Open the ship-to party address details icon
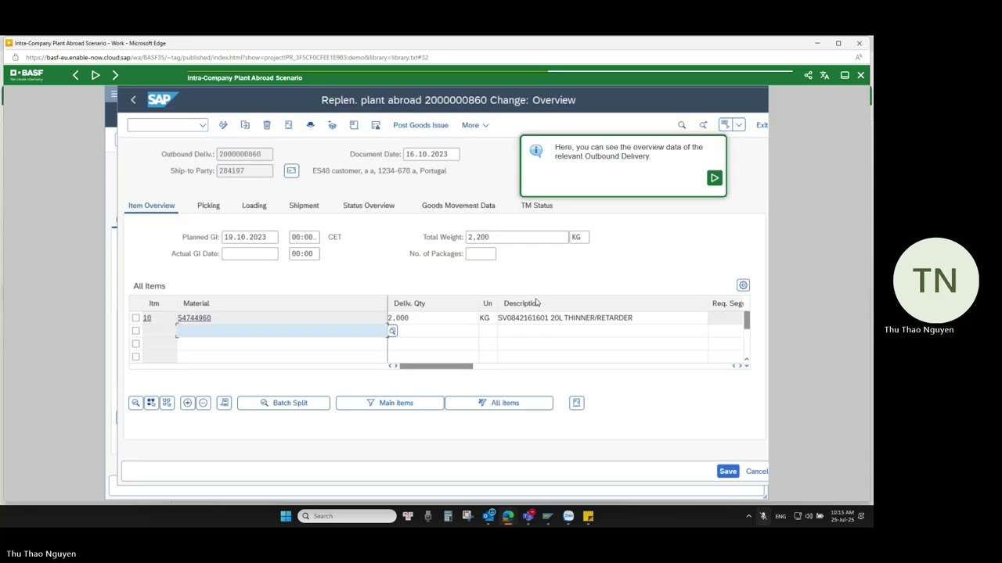 pos(291,170)
